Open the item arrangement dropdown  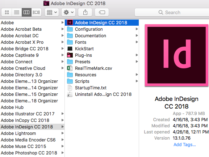[52, 12]
